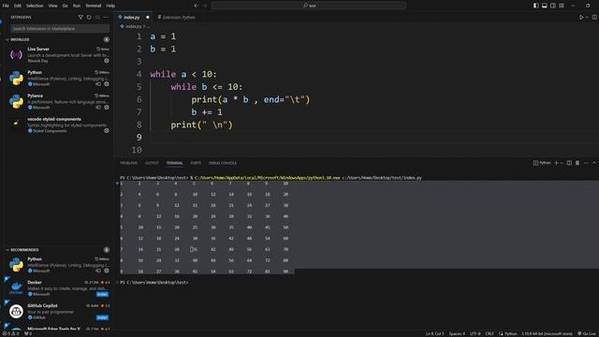Open the Ports panel tab
Image resolution: width=599 pixels, height=337 pixels.
tap(196, 163)
